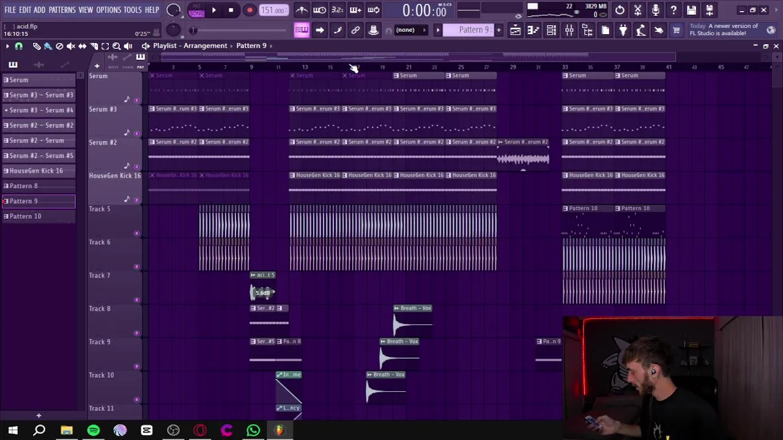Open the Channel rack icon
Screen dimensions: 783x440
[551, 31]
